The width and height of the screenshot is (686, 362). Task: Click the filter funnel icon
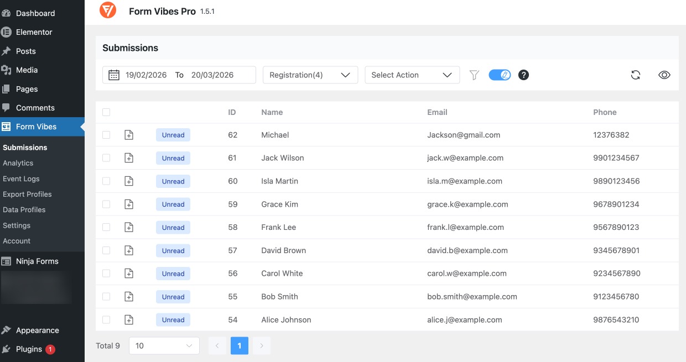point(474,75)
